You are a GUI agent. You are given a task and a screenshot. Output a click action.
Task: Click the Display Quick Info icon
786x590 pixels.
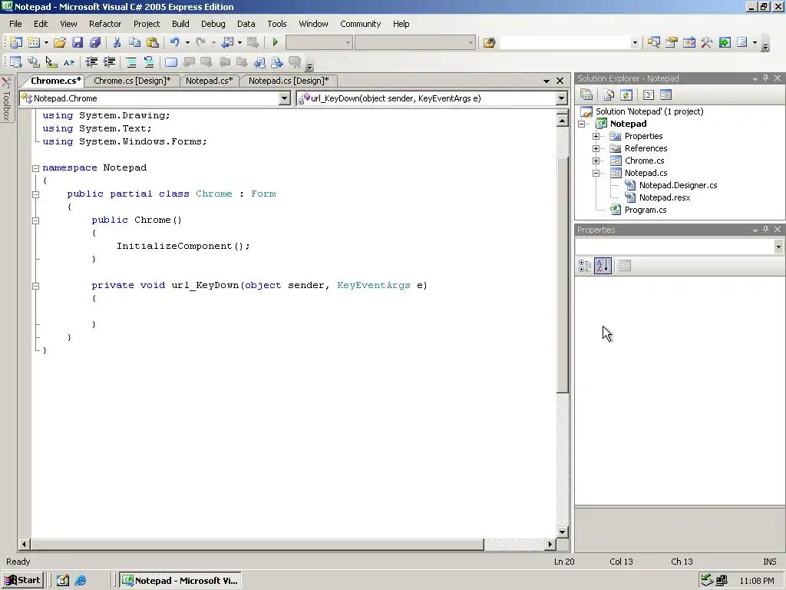[51, 62]
